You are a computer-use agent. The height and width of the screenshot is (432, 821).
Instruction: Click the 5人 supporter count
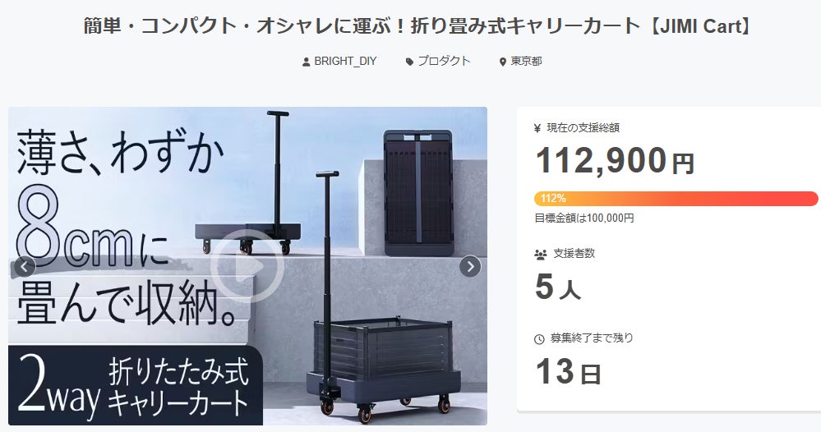pos(558,287)
